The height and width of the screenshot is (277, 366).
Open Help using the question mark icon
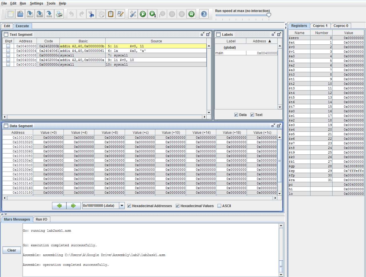click(x=204, y=14)
